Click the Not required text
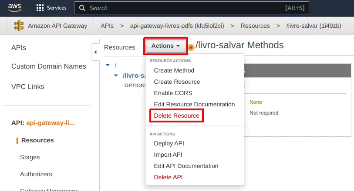354x191 pixels. tap(264, 113)
